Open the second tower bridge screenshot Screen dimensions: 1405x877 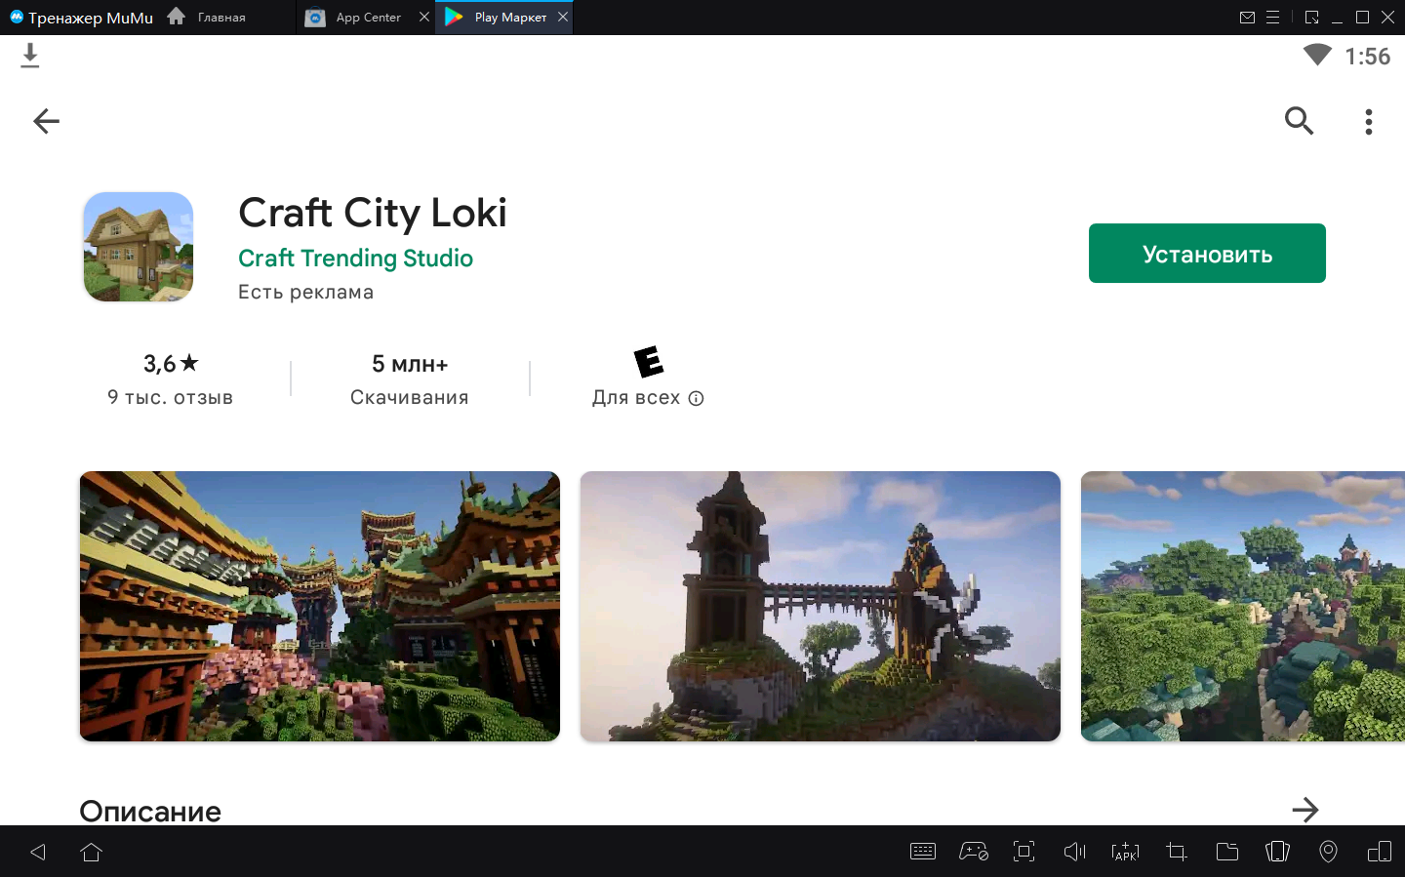click(x=820, y=606)
